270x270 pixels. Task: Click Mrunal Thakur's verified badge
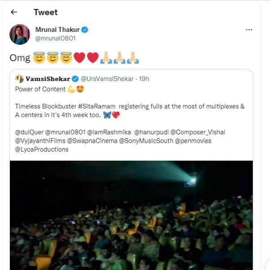click(85, 30)
